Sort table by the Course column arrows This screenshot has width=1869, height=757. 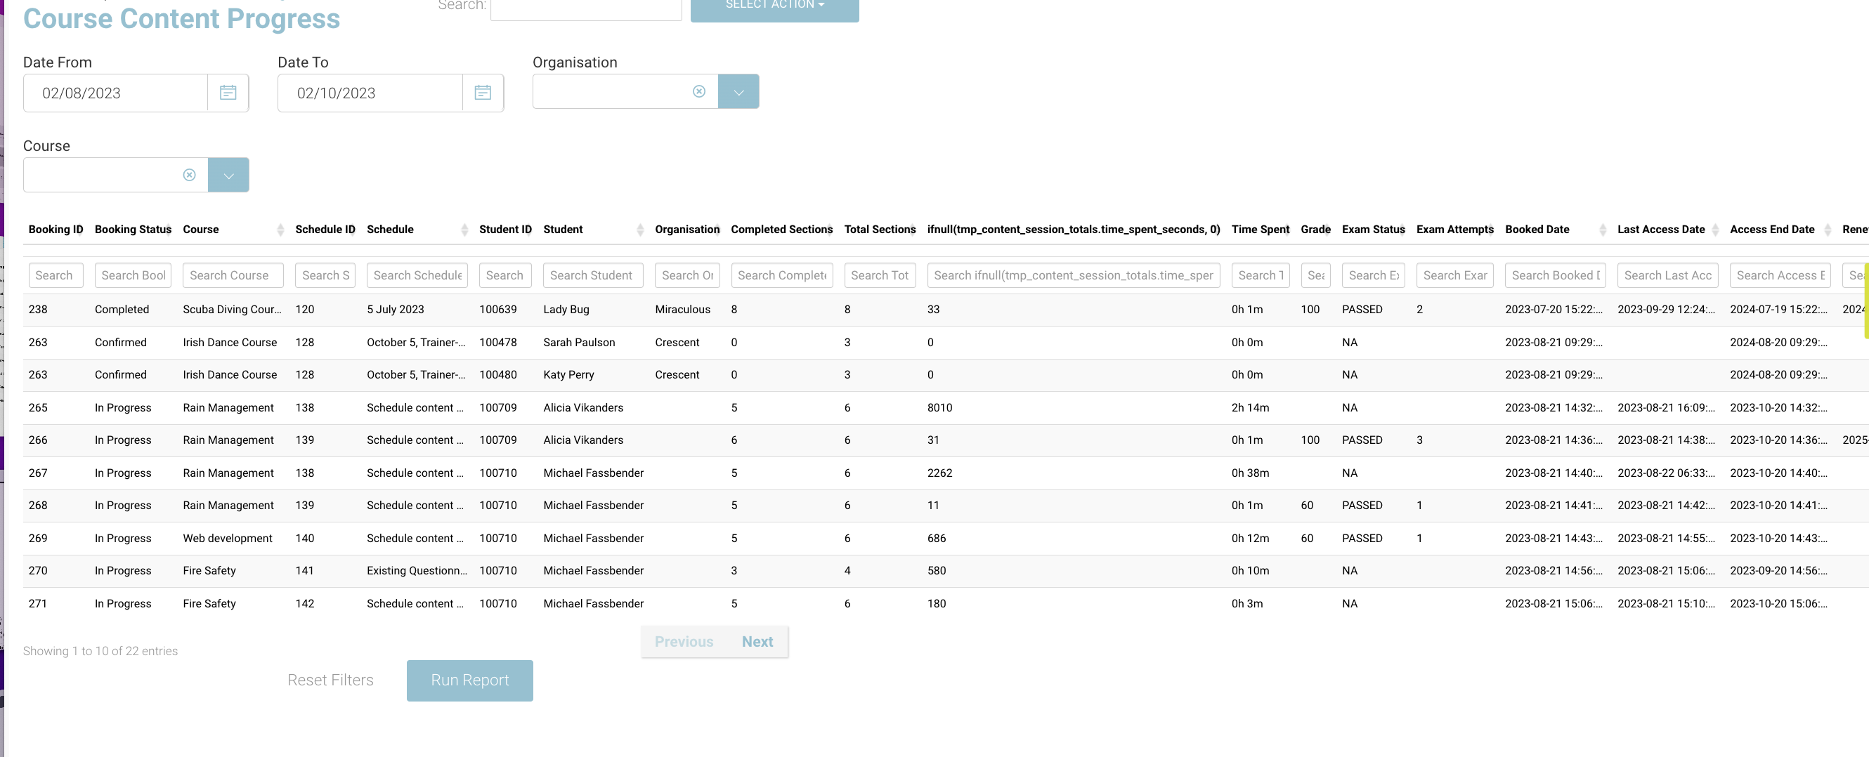tap(280, 230)
